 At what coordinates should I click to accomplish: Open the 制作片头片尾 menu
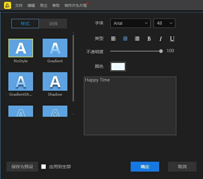click(x=76, y=6)
